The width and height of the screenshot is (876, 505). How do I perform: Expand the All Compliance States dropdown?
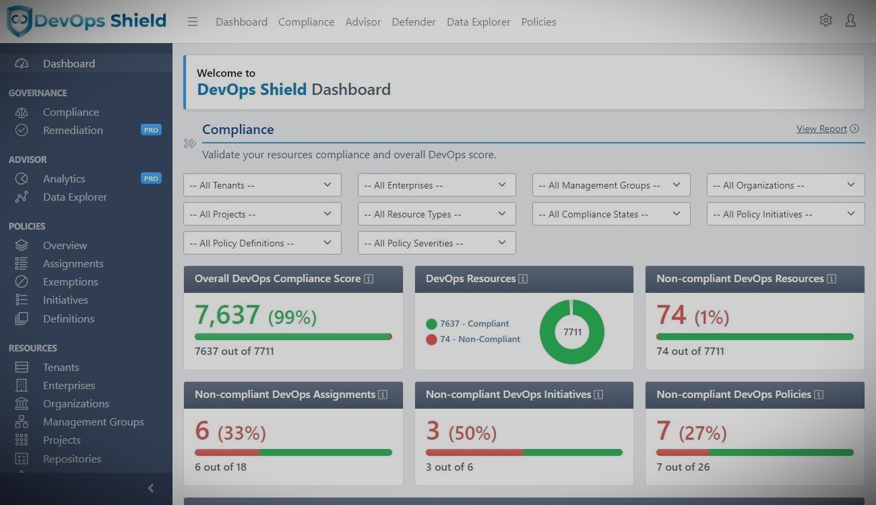pyautogui.click(x=611, y=214)
